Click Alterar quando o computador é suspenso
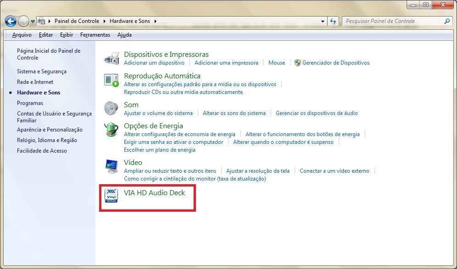The width and height of the screenshot is (457, 269). pyautogui.click(x=283, y=142)
